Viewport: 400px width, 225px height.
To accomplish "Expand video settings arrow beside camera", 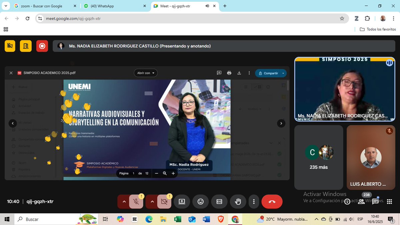I will [152, 202].
